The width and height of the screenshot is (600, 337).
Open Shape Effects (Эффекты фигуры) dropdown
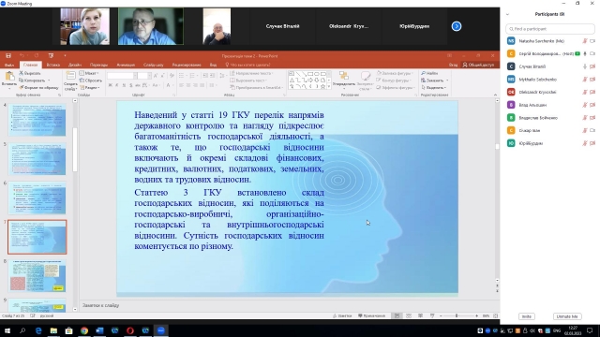coord(395,87)
